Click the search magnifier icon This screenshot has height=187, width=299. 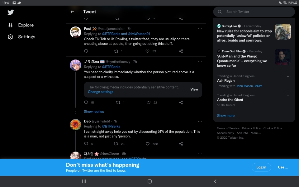point(220,12)
